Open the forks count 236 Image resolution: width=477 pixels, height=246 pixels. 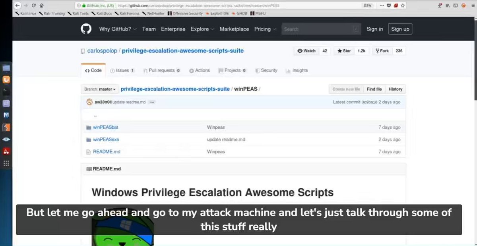point(399,51)
